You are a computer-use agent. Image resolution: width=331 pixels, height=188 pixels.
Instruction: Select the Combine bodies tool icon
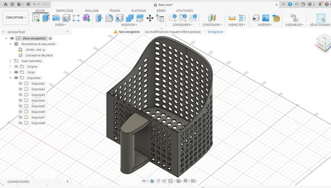tap(129, 18)
